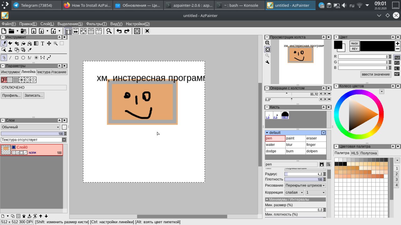Click the black foreground color swatch
The image size is (401, 225).
tap(338, 45)
